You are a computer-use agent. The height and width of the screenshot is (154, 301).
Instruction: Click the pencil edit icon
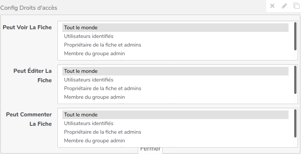coord(284,6)
